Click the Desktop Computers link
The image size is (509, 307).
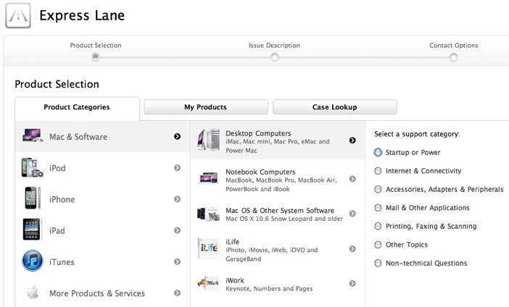(258, 133)
